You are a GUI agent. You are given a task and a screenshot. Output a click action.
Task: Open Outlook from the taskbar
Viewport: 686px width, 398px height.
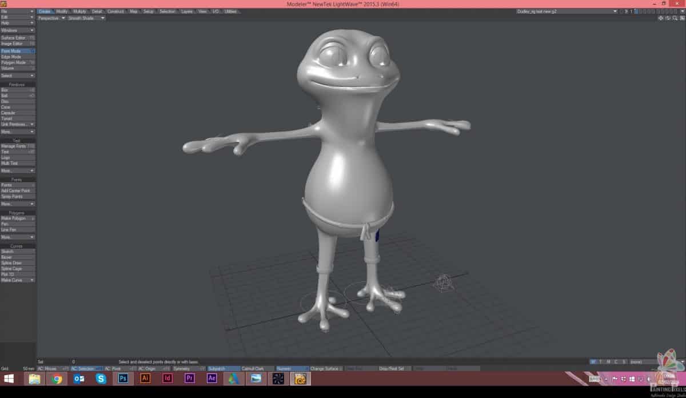[x=79, y=379]
